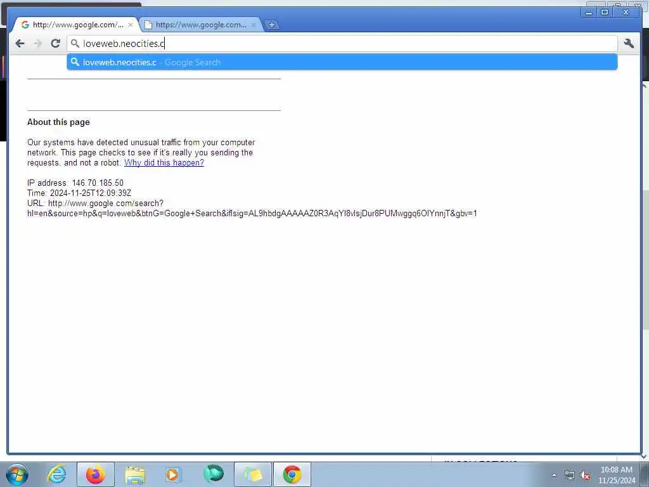Show hidden system tray icons
The width and height of the screenshot is (649, 487).
coord(554,475)
